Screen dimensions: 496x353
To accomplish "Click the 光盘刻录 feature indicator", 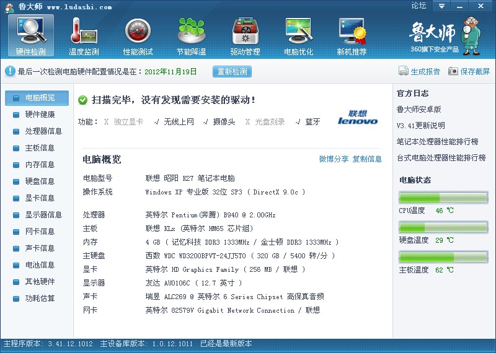I will click(265, 122).
